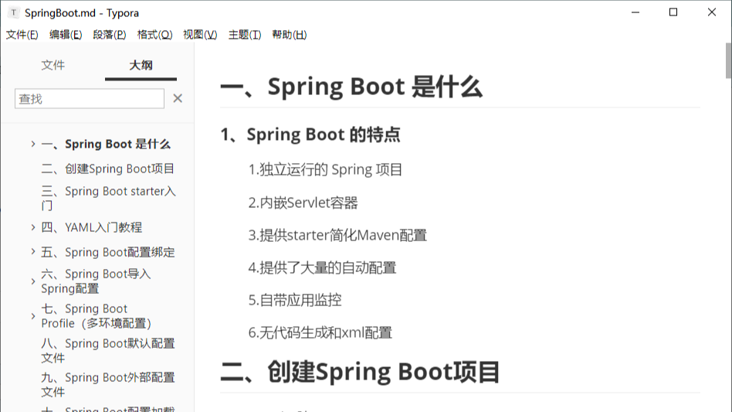Open the 帮助(H) menu
This screenshot has width=732, height=412.
click(x=290, y=35)
